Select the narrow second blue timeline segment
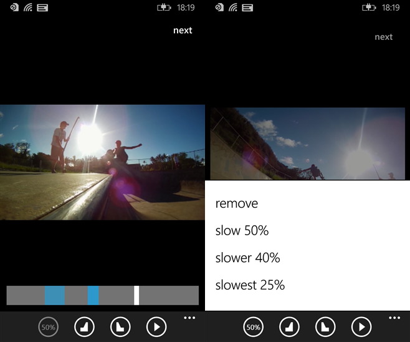Screen dimensions: 410x342 (93, 295)
